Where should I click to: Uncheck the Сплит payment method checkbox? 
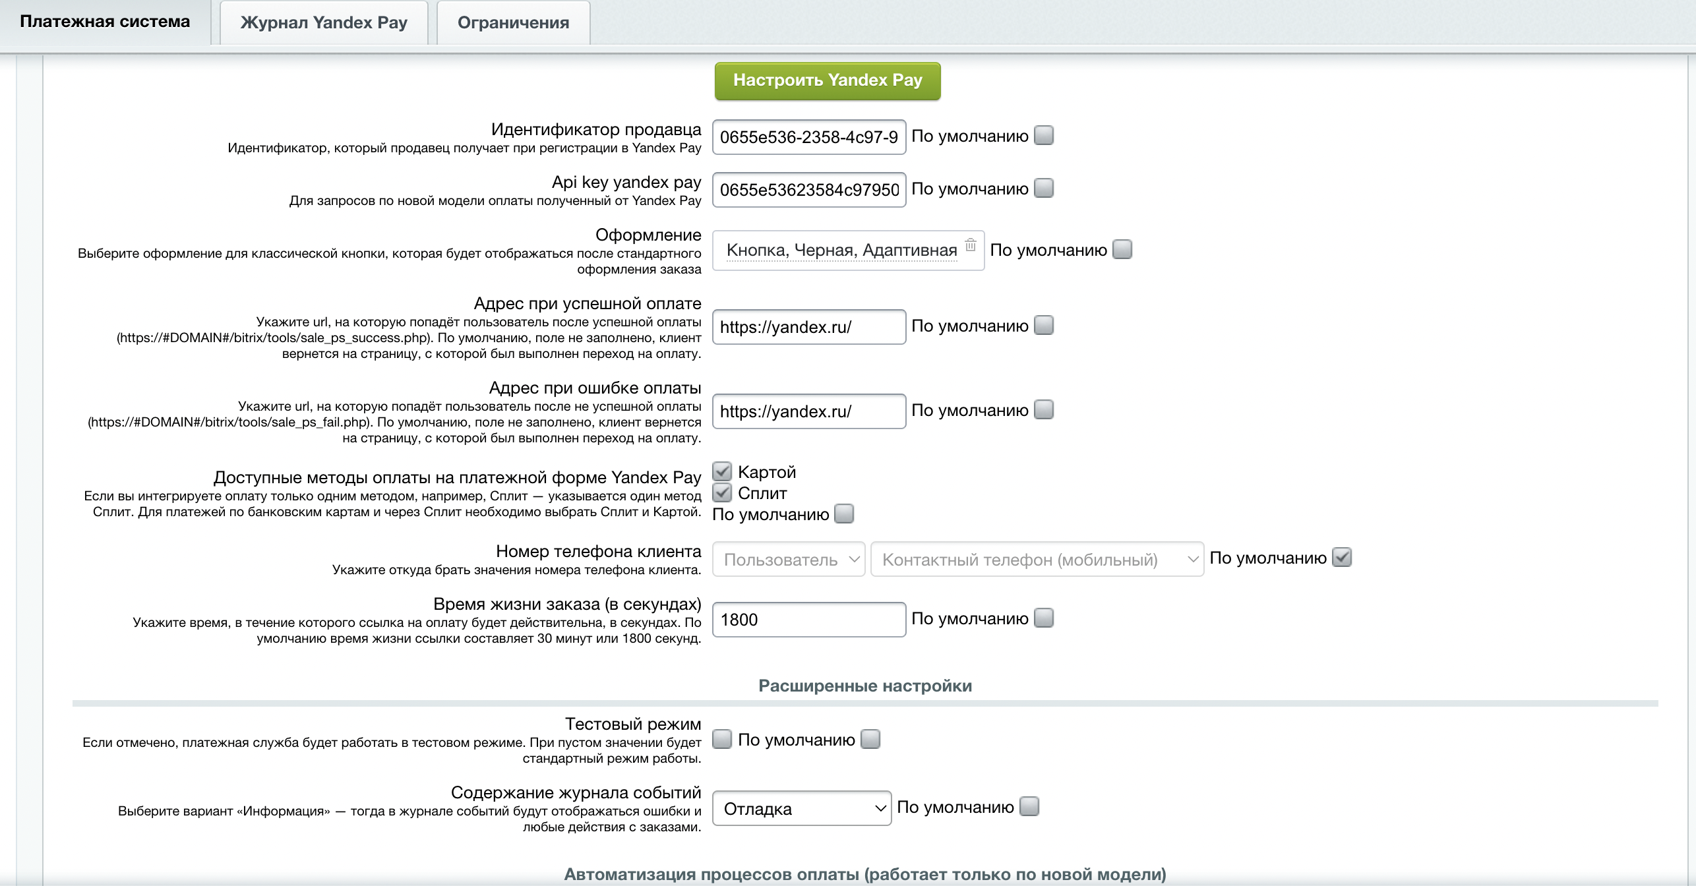point(722,492)
